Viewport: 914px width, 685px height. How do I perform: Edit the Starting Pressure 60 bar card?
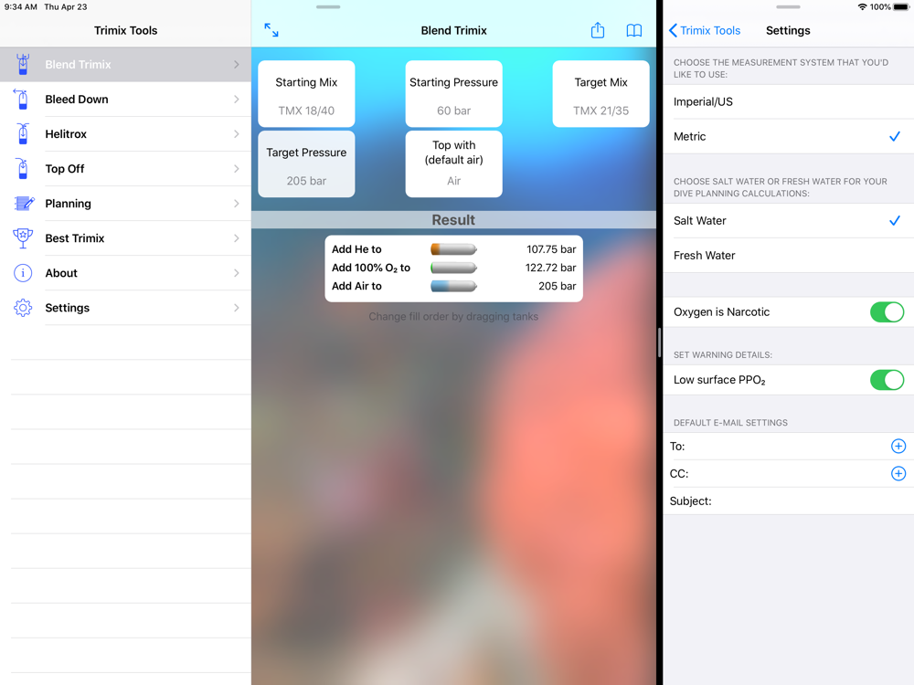click(x=453, y=94)
